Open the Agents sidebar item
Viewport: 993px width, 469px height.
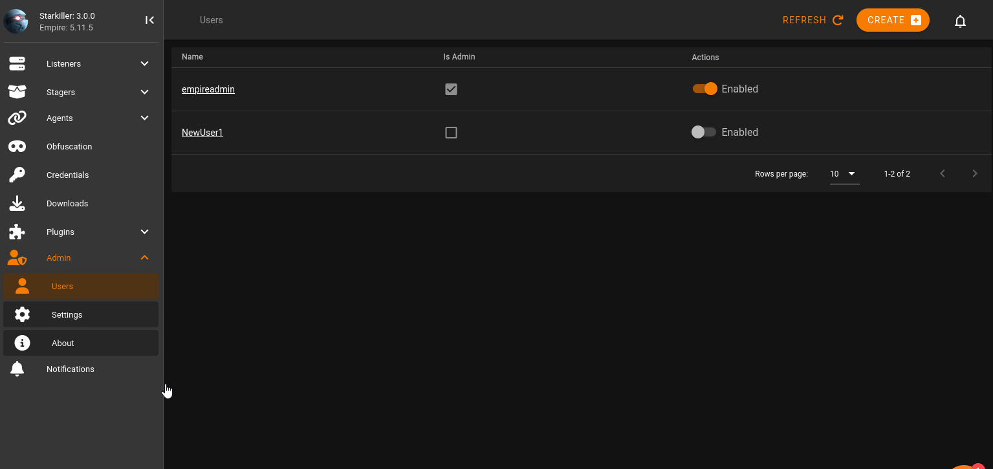[x=81, y=118]
